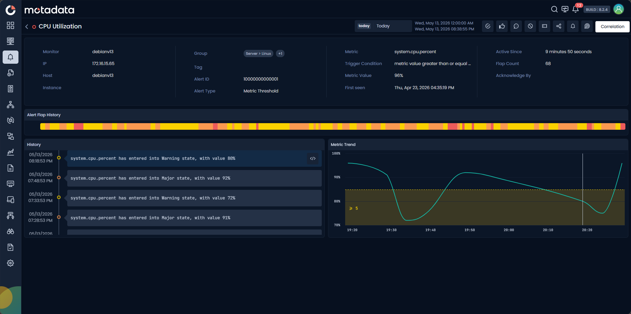Screen dimensions: 631x314
Task: Click the Flap Count value 68
Action: tap(548, 64)
